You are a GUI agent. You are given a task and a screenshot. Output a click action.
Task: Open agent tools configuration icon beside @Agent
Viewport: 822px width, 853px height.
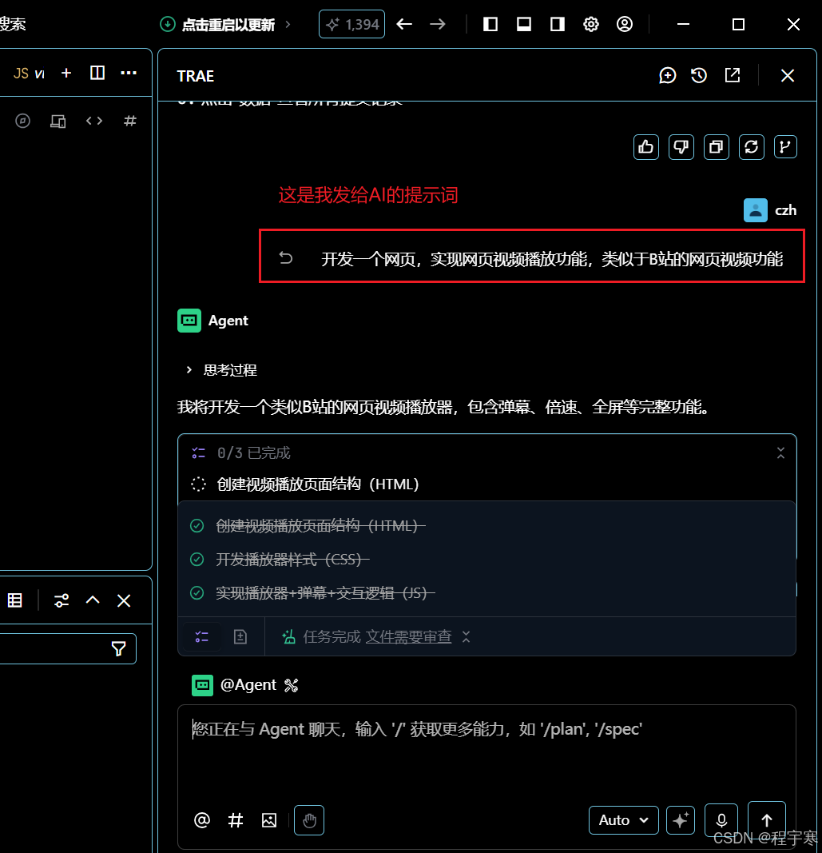pos(292,685)
